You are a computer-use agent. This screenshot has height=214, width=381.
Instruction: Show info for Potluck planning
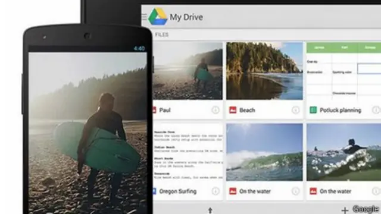[376, 110]
